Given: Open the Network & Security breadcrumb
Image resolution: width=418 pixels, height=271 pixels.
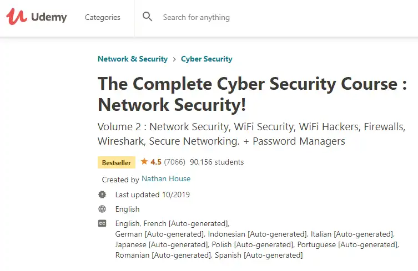Looking at the screenshot, I should [132, 59].
